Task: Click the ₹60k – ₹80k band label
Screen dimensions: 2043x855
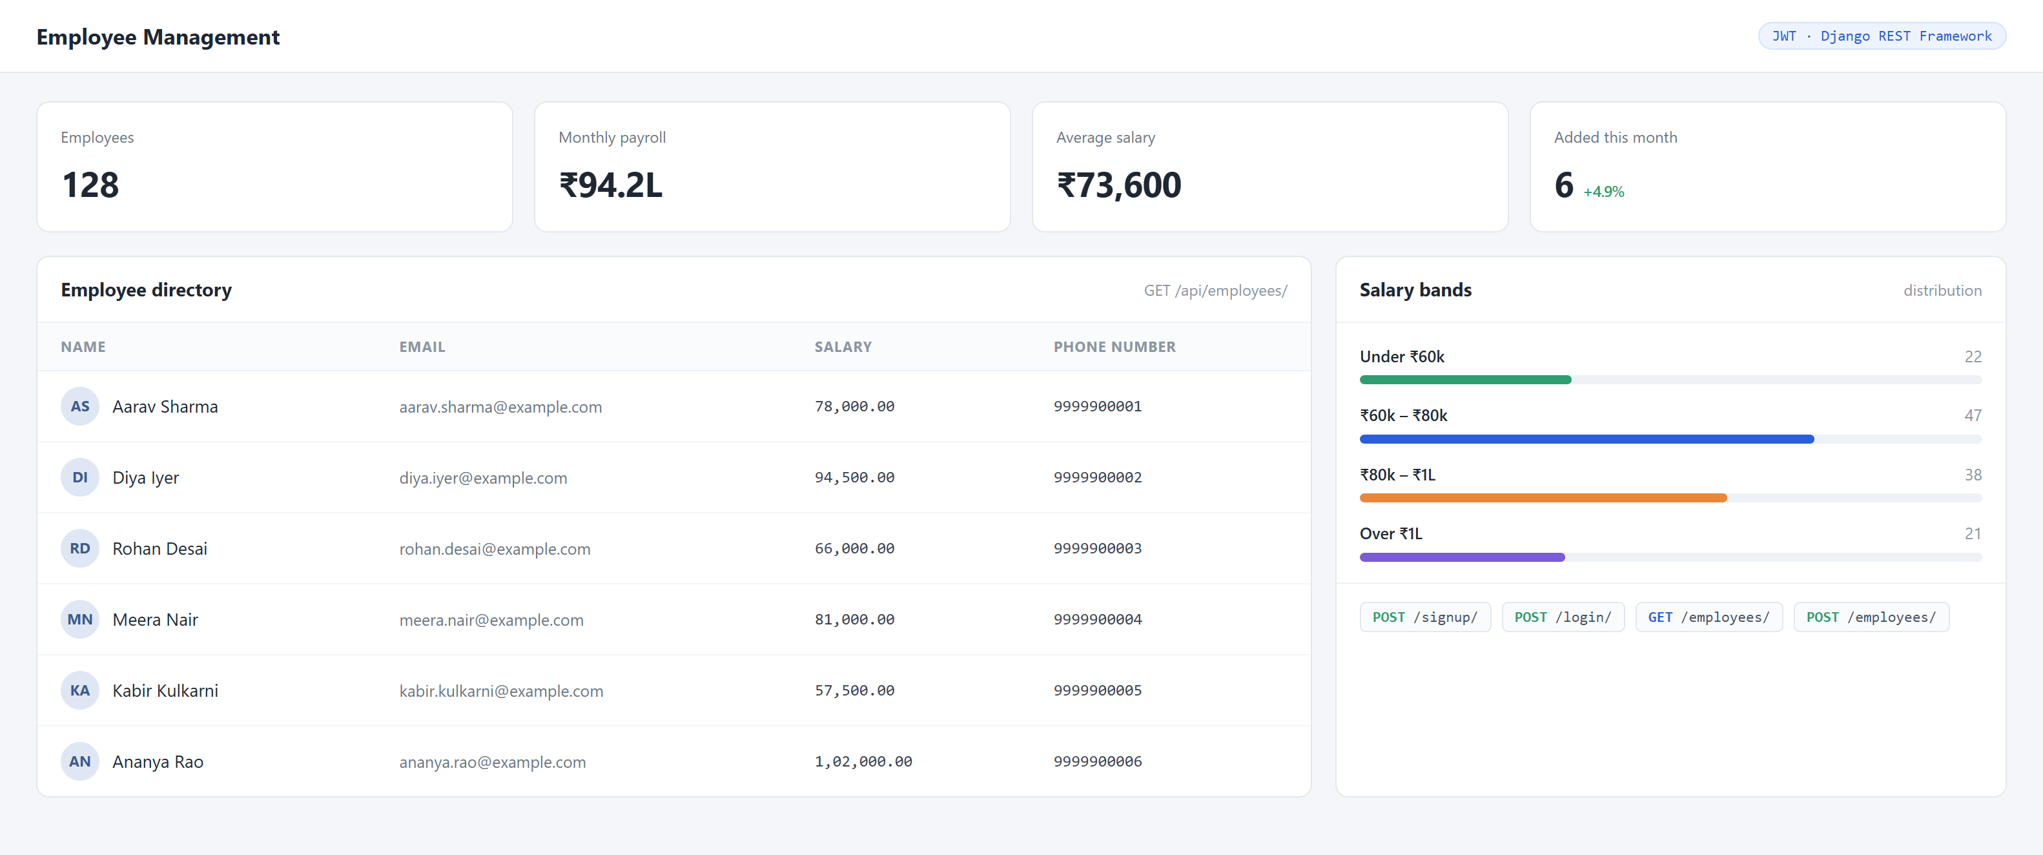Action: pos(1404,416)
